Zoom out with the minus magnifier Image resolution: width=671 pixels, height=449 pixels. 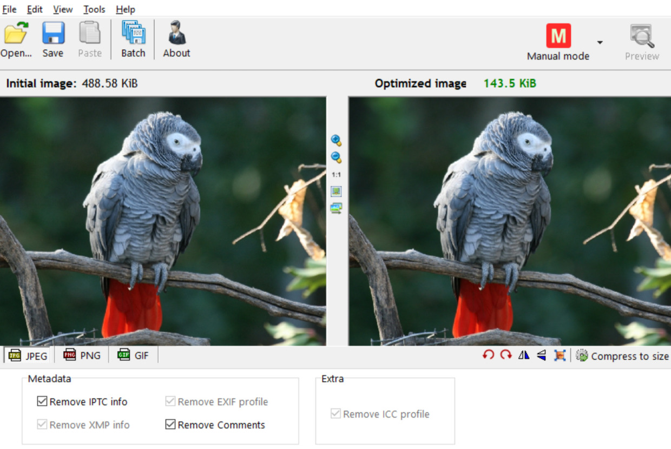[x=336, y=157]
